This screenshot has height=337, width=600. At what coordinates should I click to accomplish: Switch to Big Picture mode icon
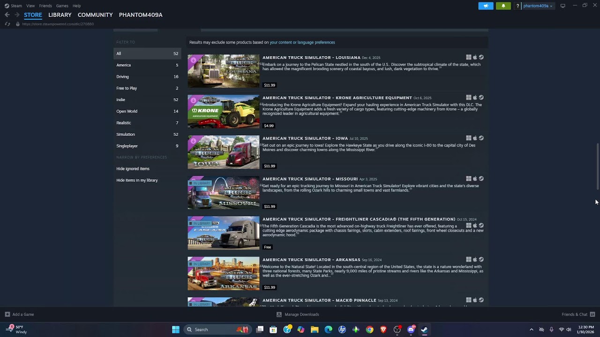[x=562, y=6]
